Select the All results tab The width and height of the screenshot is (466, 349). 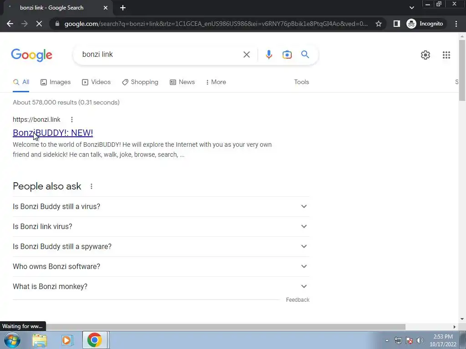21,82
